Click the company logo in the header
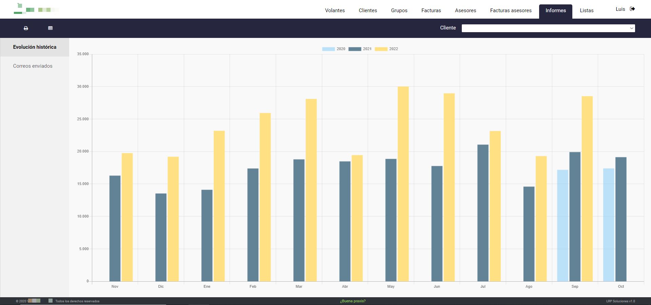Screen dimensions: 651x305 (x=36, y=9)
